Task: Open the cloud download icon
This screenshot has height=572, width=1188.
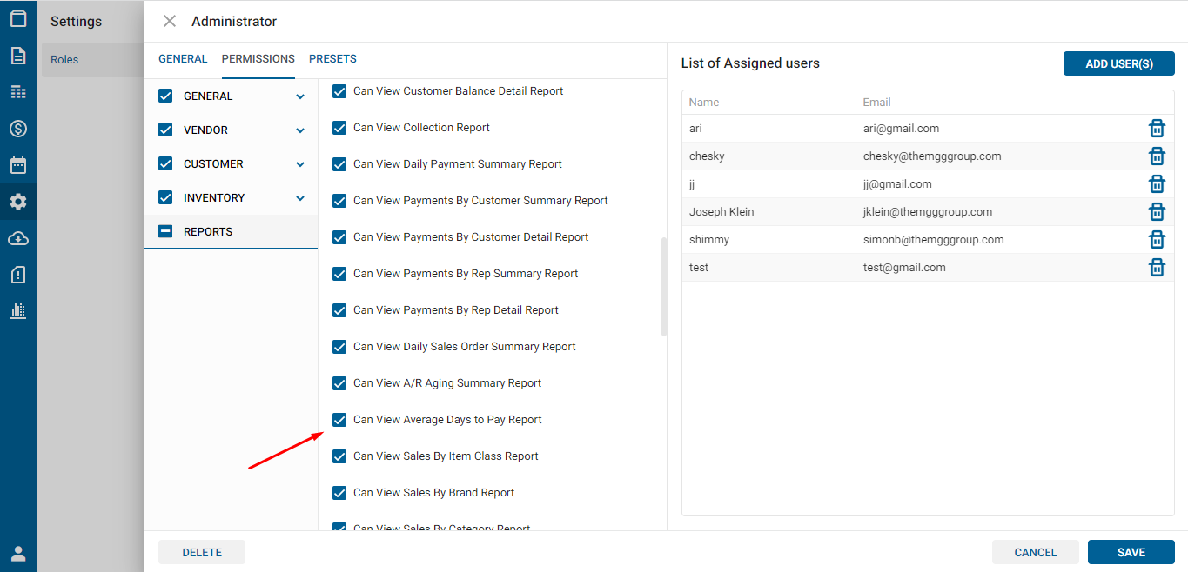Action: pyautogui.click(x=18, y=238)
